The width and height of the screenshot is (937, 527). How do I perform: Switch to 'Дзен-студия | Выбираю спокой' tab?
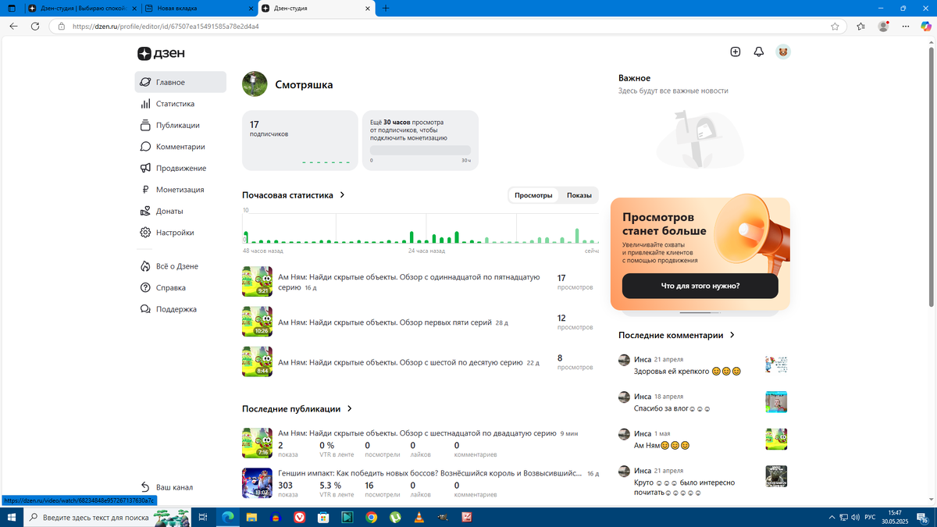coord(82,8)
